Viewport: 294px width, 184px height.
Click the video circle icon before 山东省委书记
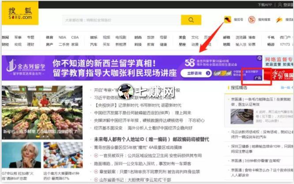[96, 180]
